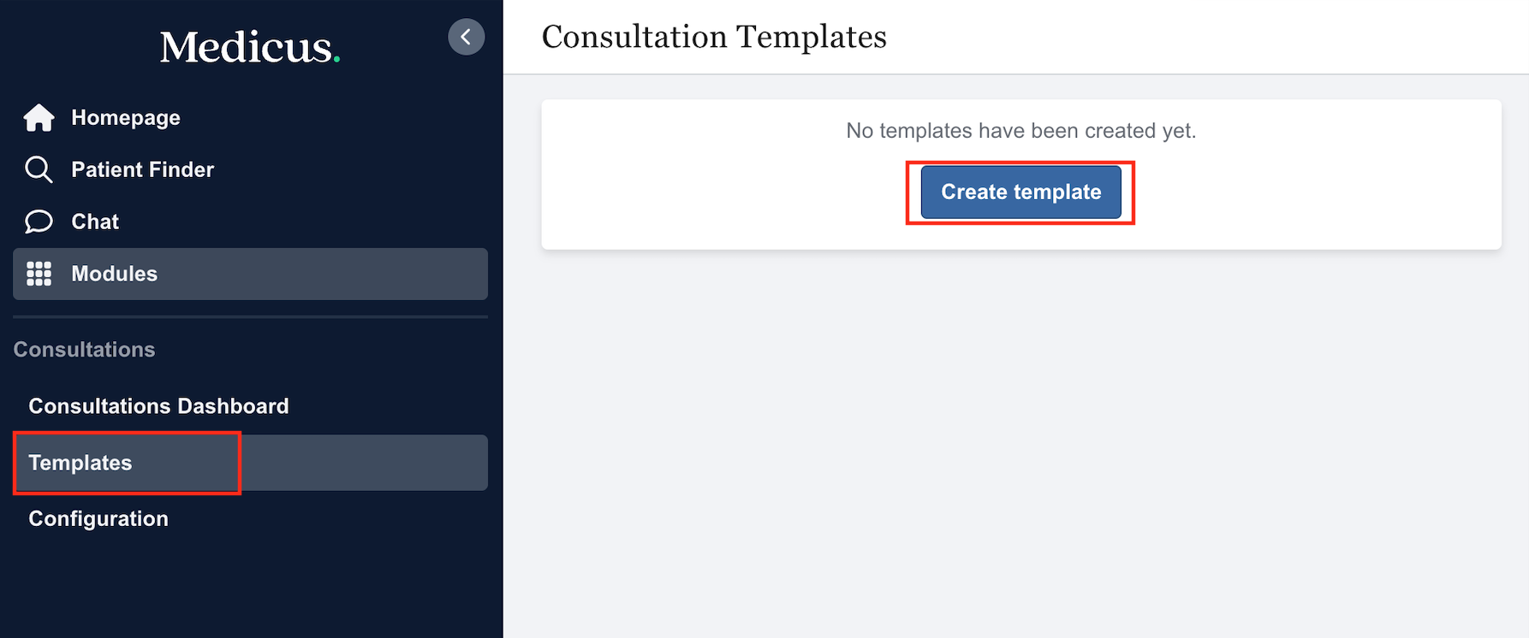Open Consultations Dashboard
This screenshot has width=1529, height=638.
158,406
